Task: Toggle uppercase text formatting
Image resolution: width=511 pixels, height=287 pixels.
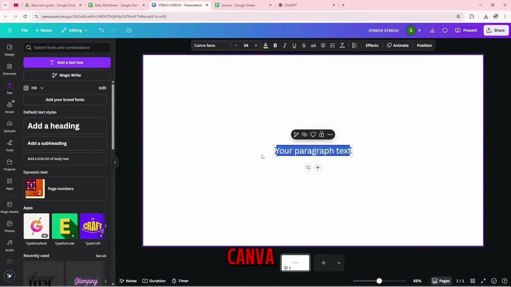Action: click(313, 45)
